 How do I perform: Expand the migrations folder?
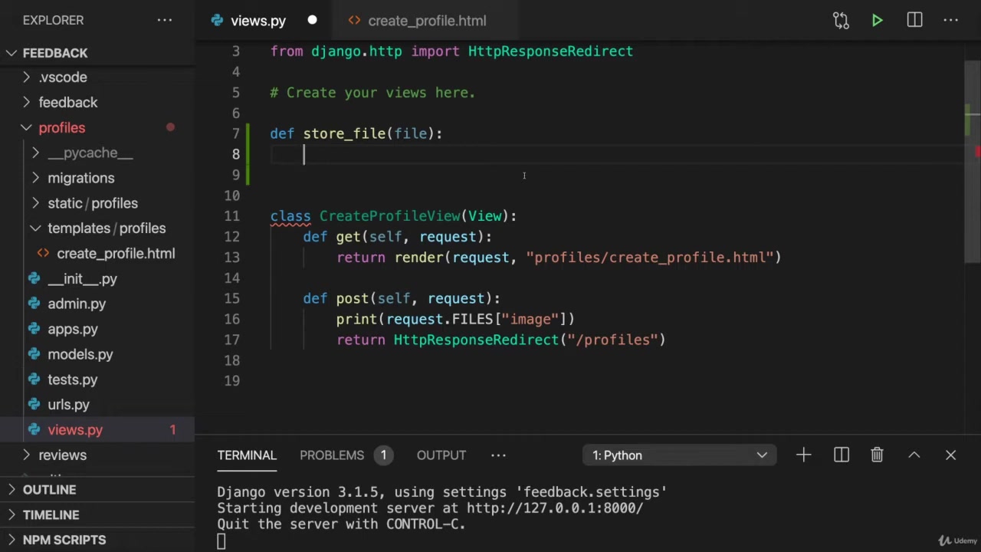pos(80,178)
